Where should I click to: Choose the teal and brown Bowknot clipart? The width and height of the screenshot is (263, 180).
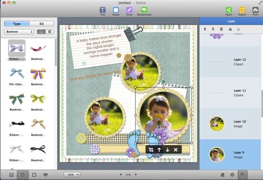(x=17, y=99)
